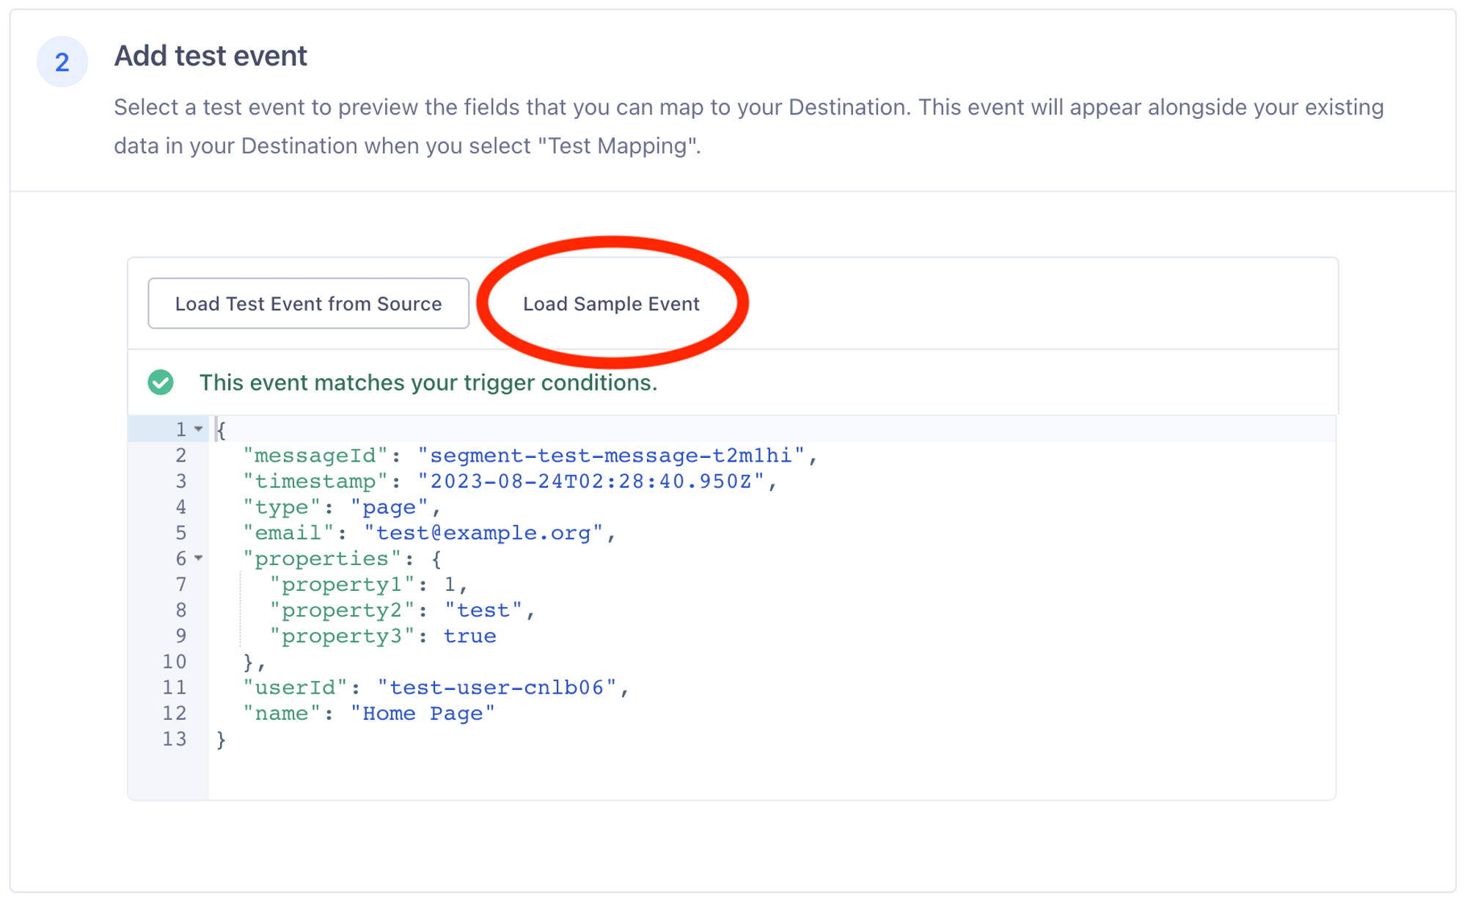Click the messageId value in the editor

point(610,456)
